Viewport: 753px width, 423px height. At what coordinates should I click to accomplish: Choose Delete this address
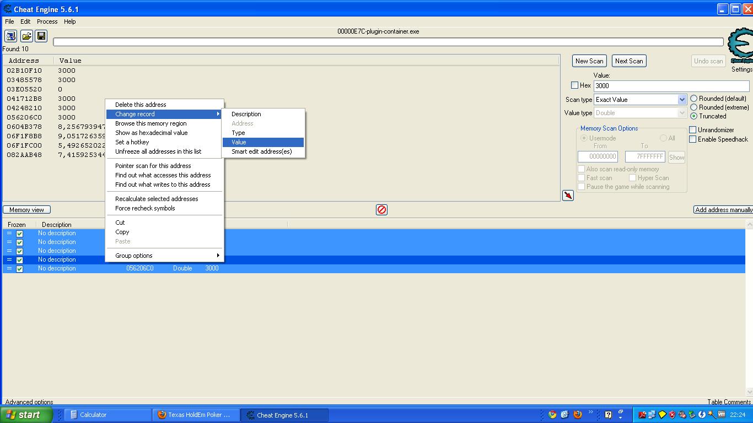[x=164, y=105]
